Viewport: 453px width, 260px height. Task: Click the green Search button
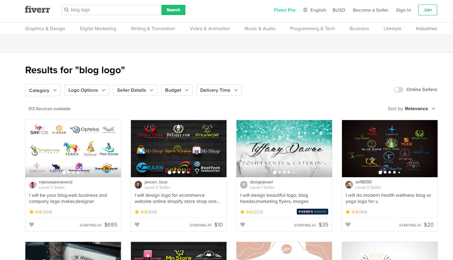[173, 10]
